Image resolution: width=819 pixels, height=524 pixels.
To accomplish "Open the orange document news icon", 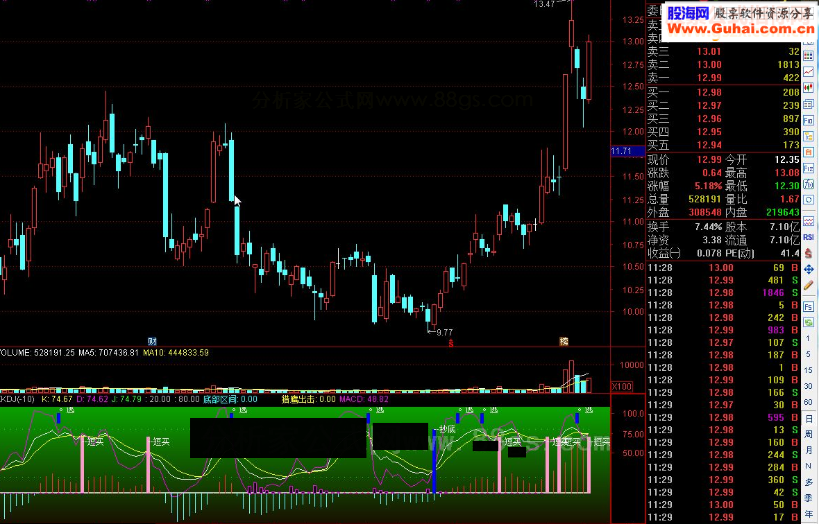I will point(809,152).
